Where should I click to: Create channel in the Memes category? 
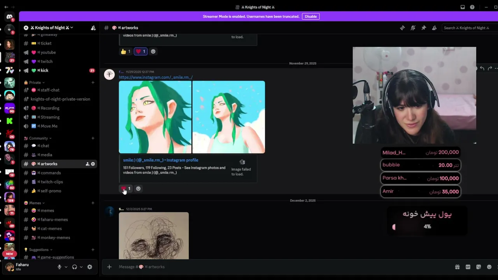click(x=93, y=203)
